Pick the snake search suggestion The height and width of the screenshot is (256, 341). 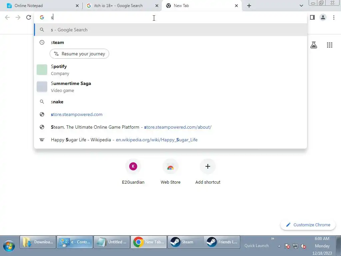pos(170,102)
